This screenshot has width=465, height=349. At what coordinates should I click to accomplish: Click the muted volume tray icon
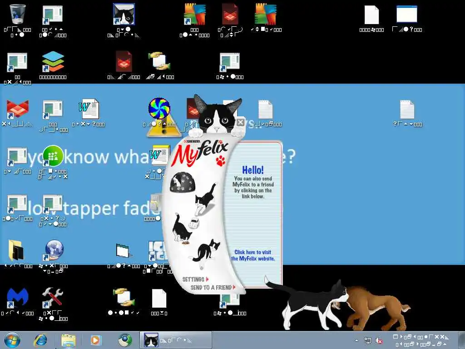pyautogui.click(x=379, y=340)
